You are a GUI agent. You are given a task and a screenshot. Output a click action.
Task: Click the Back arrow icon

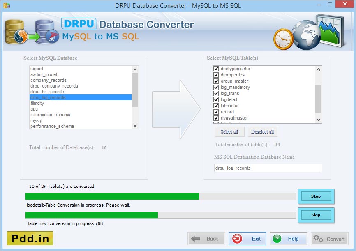coord(195,239)
